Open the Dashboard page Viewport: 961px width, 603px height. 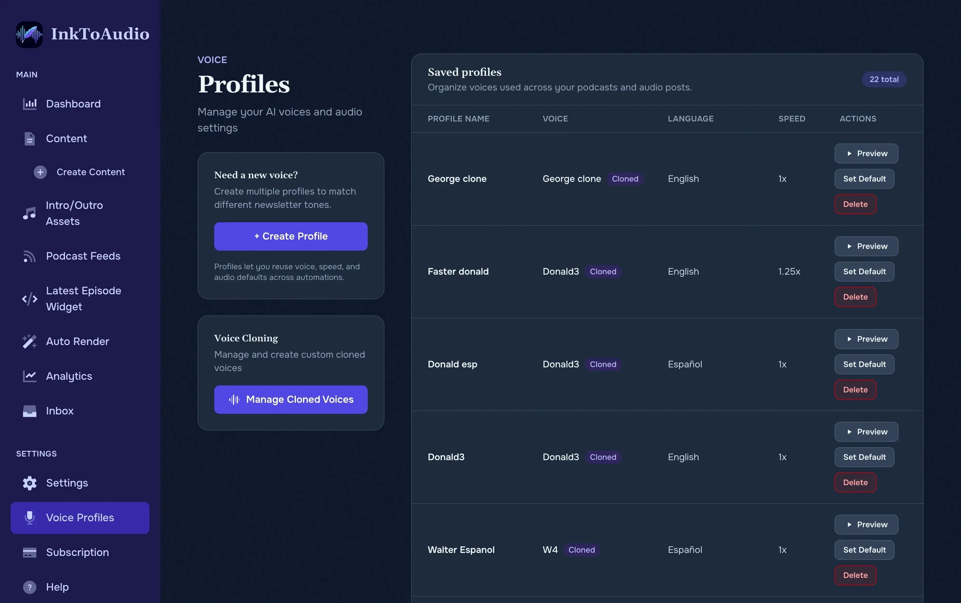coord(80,104)
